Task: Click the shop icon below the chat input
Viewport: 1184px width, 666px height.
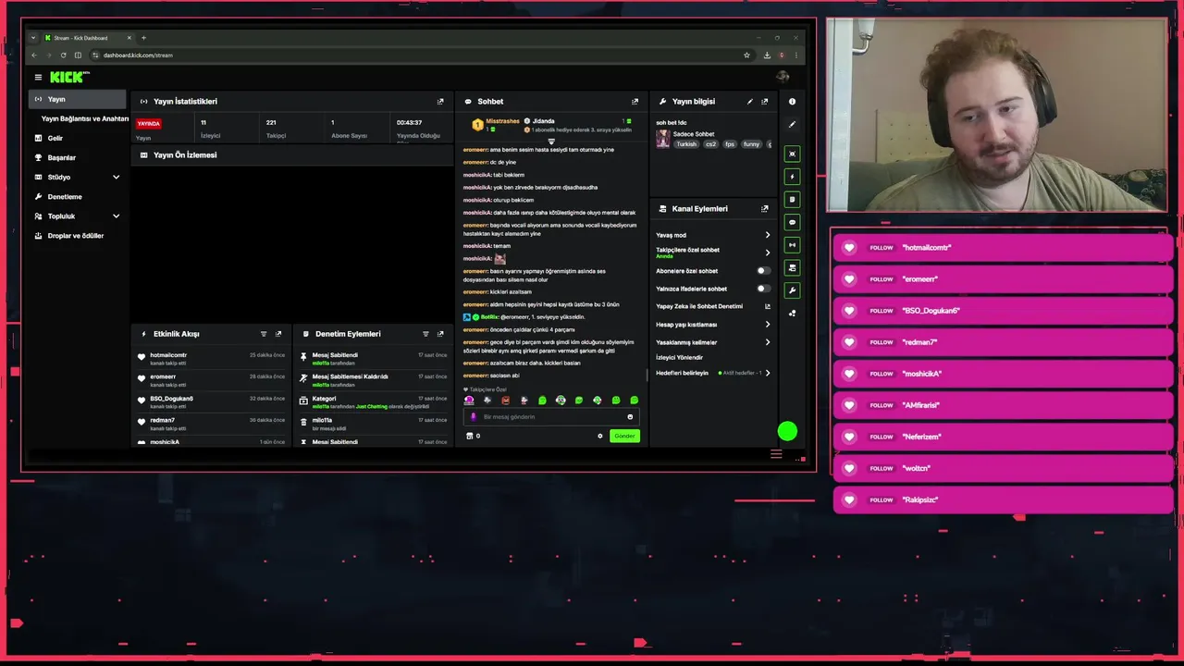Action: (x=469, y=436)
